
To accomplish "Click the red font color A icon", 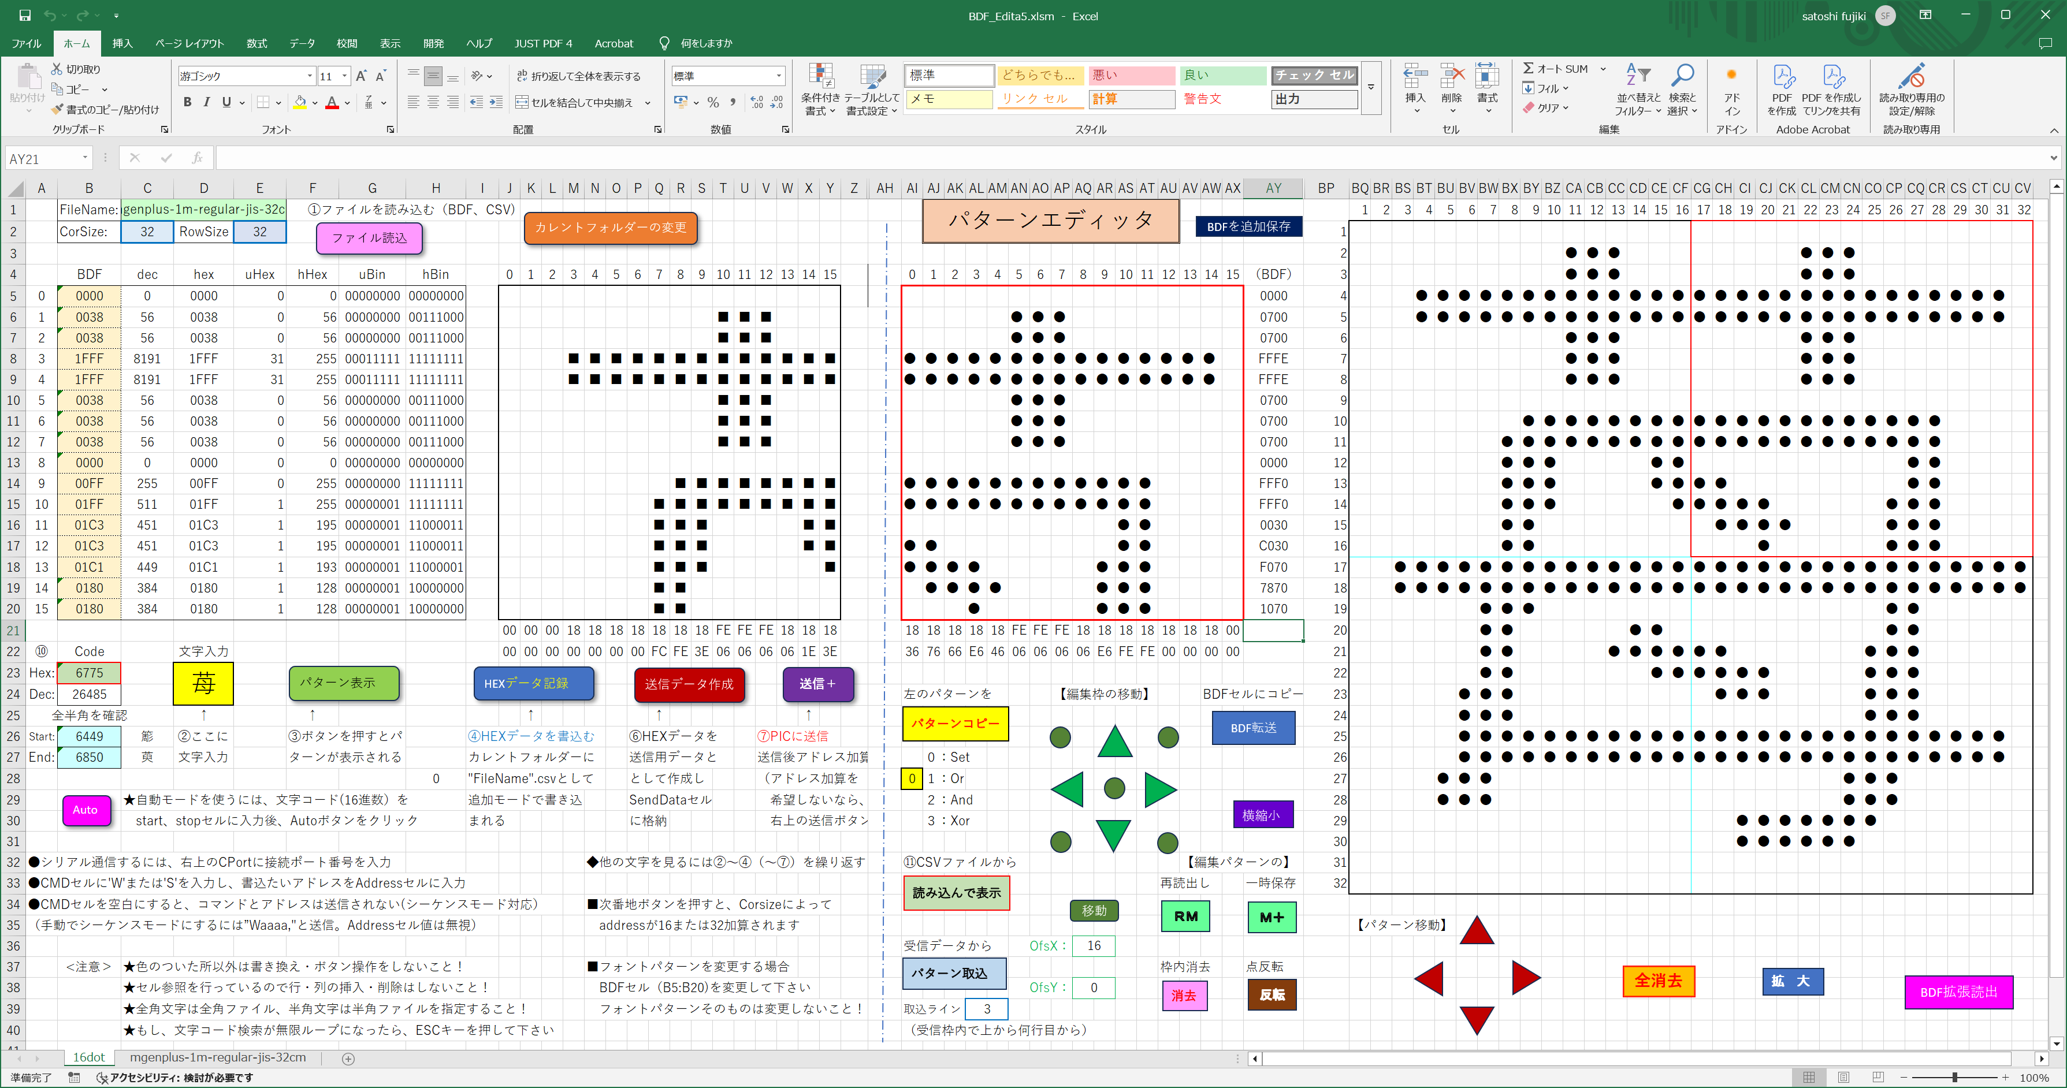I will pyautogui.click(x=332, y=102).
